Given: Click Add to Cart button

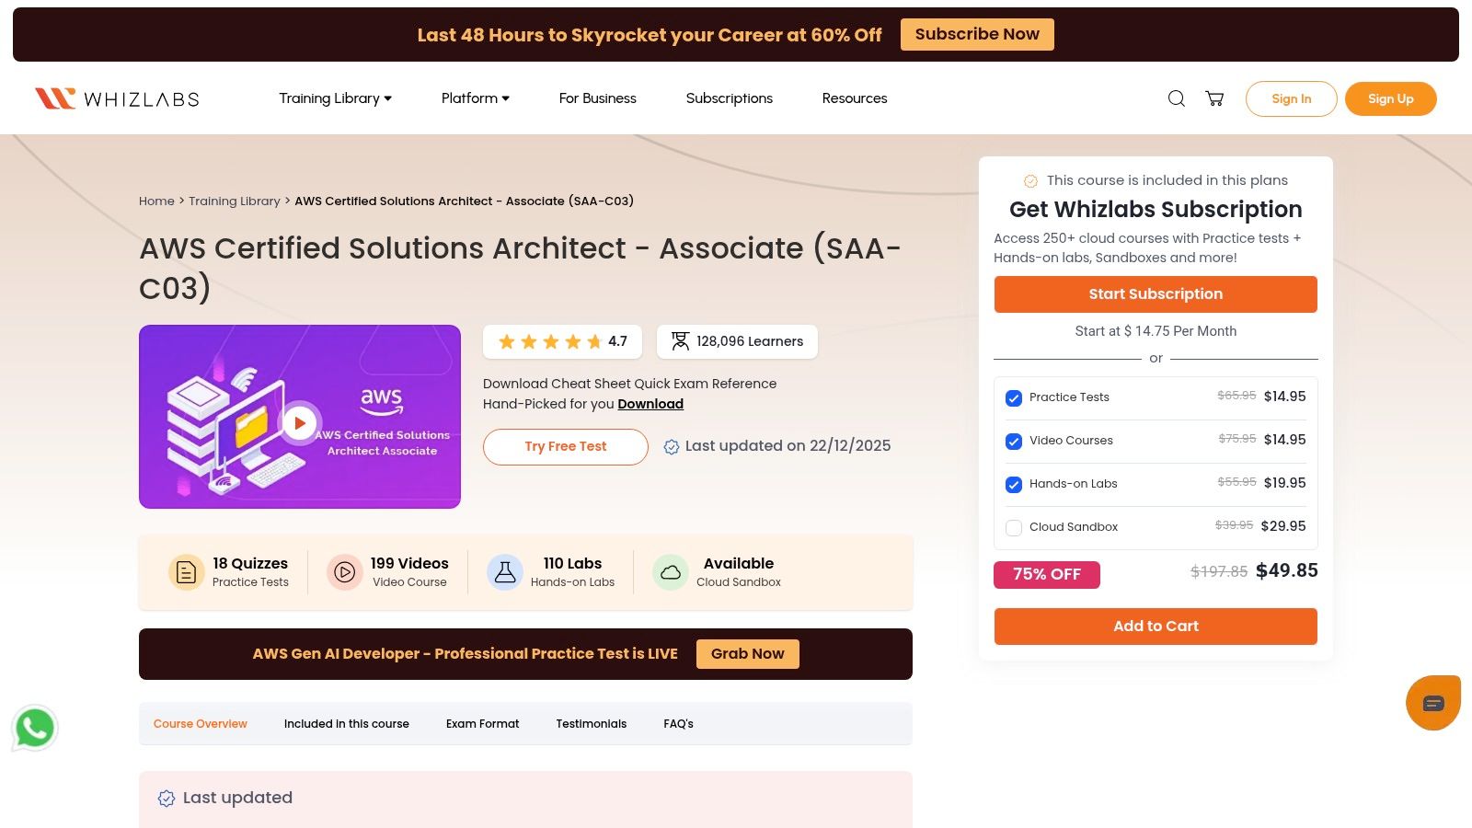Looking at the screenshot, I should [x=1156, y=627].
